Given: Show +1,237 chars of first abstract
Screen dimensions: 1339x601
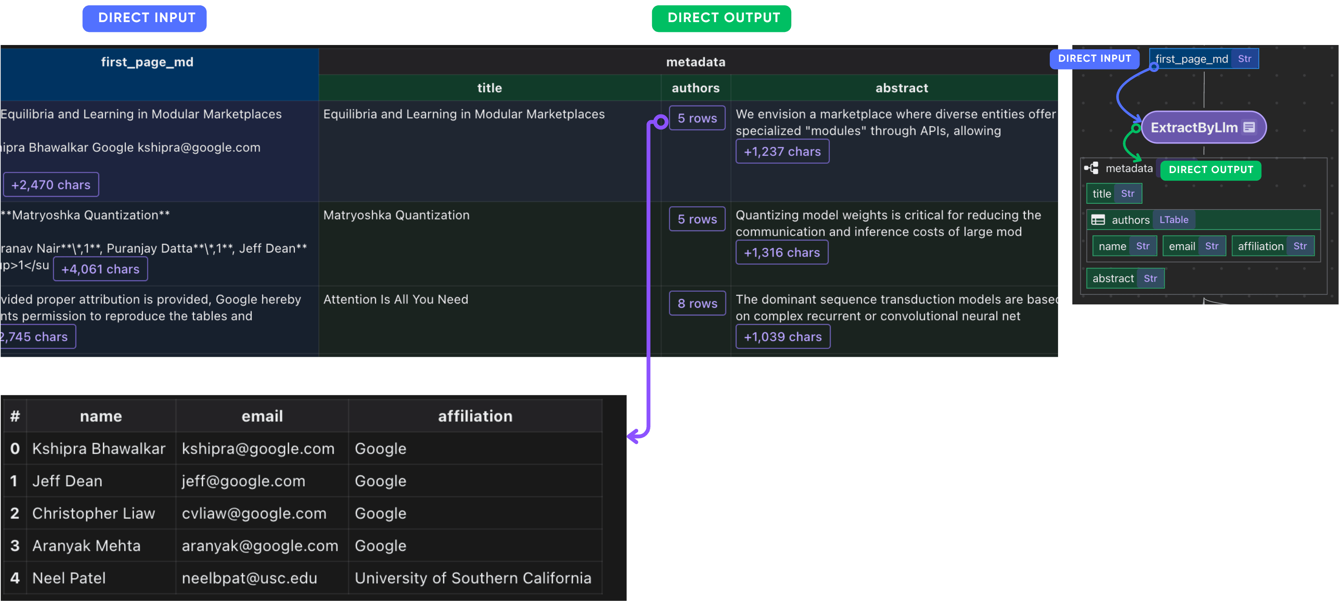Looking at the screenshot, I should (x=782, y=151).
